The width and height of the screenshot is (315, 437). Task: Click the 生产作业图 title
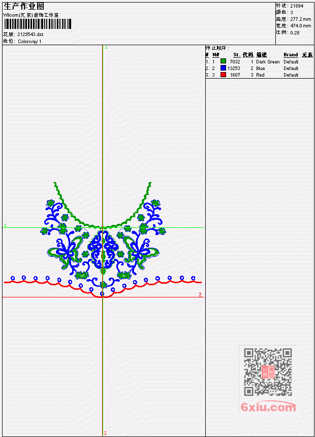pyautogui.click(x=24, y=7)
